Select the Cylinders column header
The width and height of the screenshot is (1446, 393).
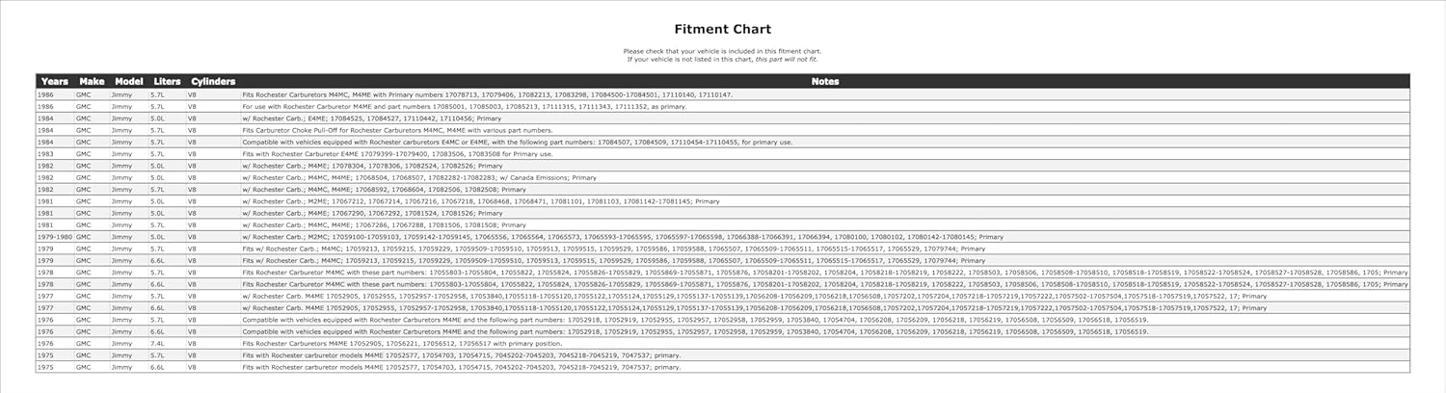pos(213,82)
